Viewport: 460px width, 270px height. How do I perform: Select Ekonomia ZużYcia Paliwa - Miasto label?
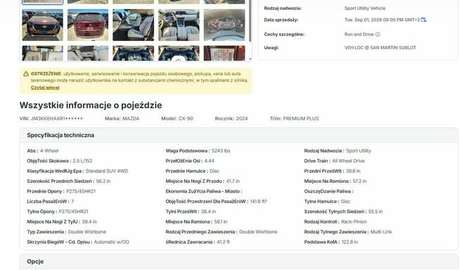203,191
